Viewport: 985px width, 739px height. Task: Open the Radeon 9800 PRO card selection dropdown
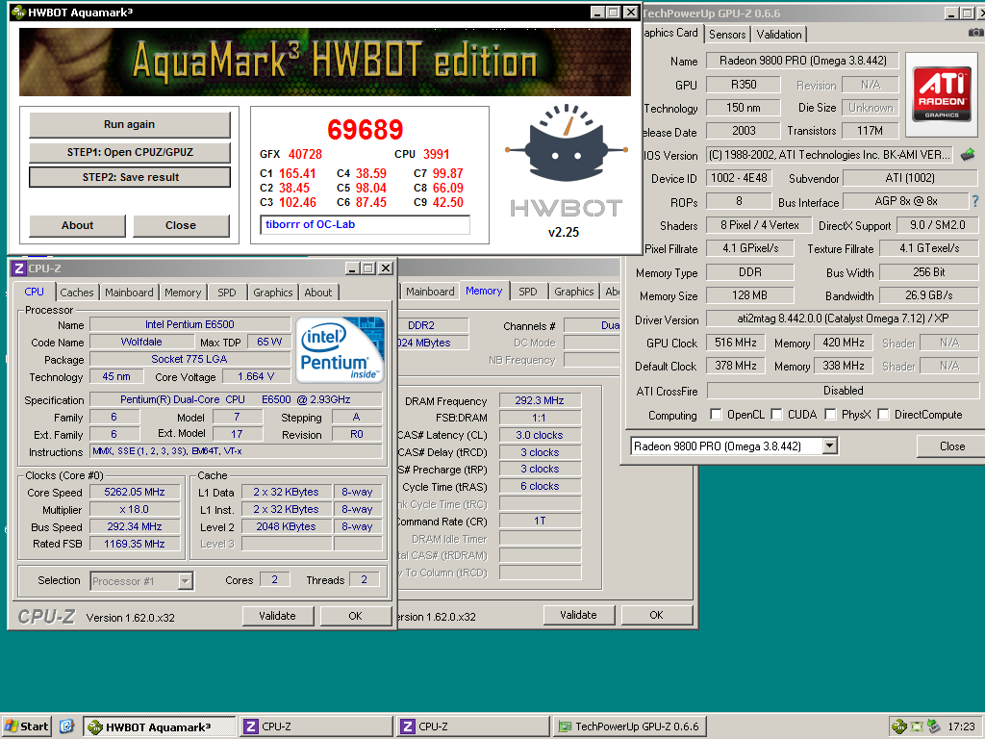pyautogui.click(x=830, y=446)
